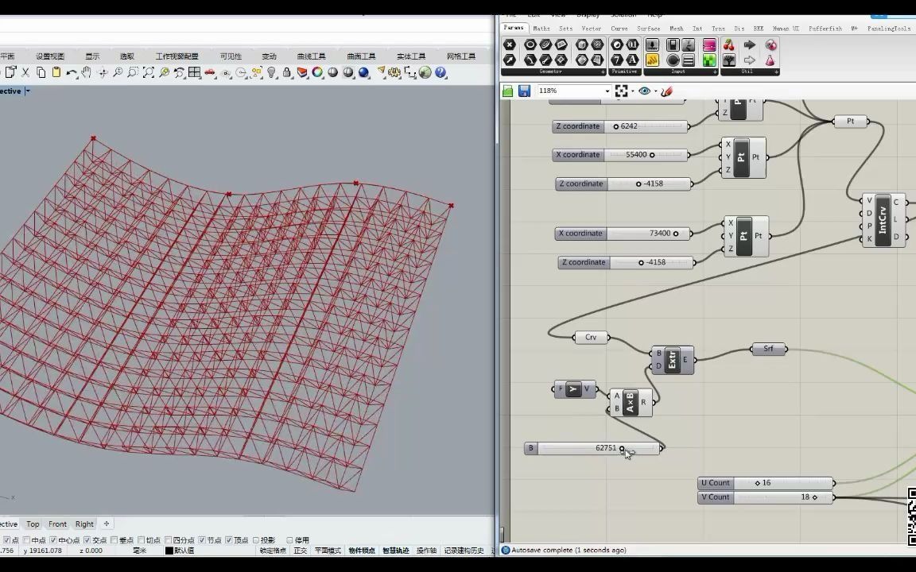This screenshot has height=572, width=916.
Task: Click the cherry icon in Util panel
Action: pyautogui.click(x=730, y=45)
